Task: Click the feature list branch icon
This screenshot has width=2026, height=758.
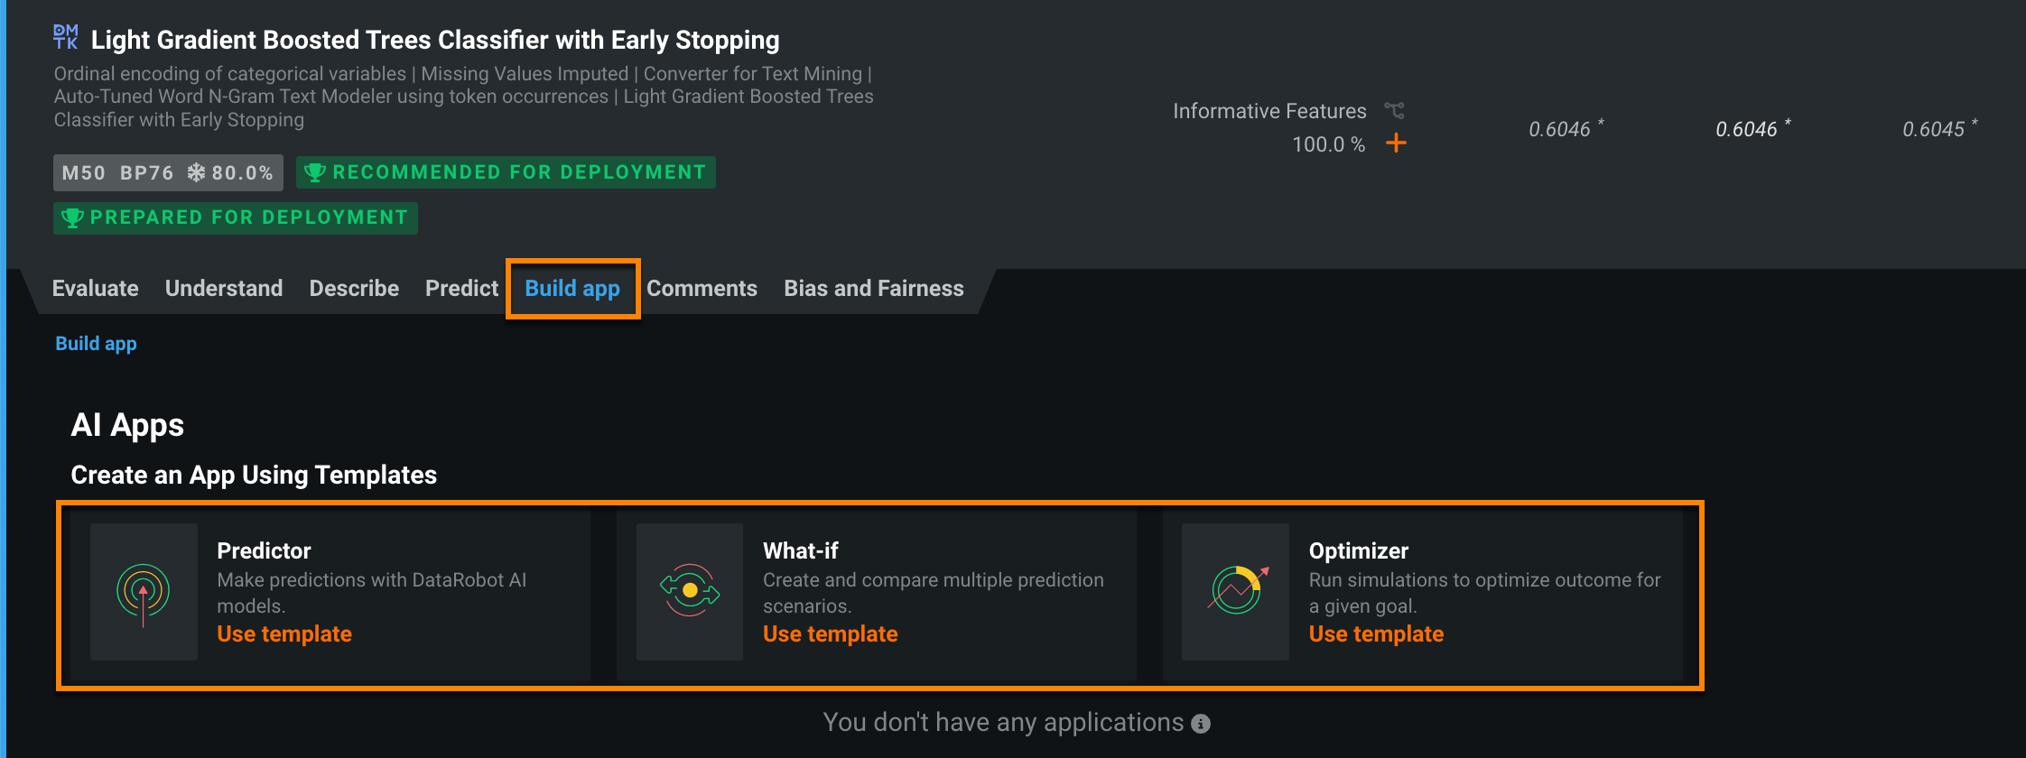Action: pos(1395,111)
